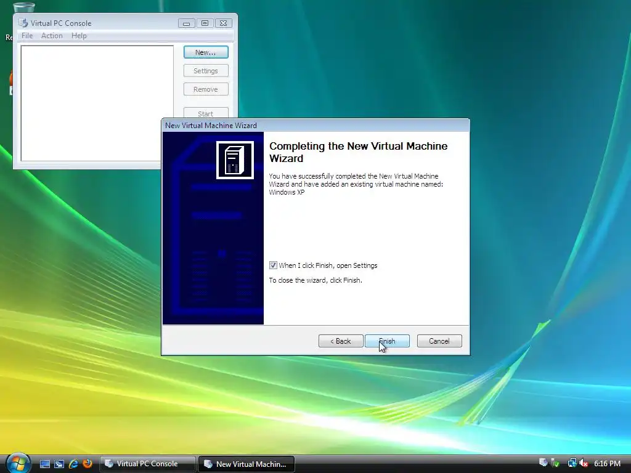The height and width of the screenshot is (473, 631).
Task: Click Settings button in Virtual PC Console
Action: tap(206, 71)
